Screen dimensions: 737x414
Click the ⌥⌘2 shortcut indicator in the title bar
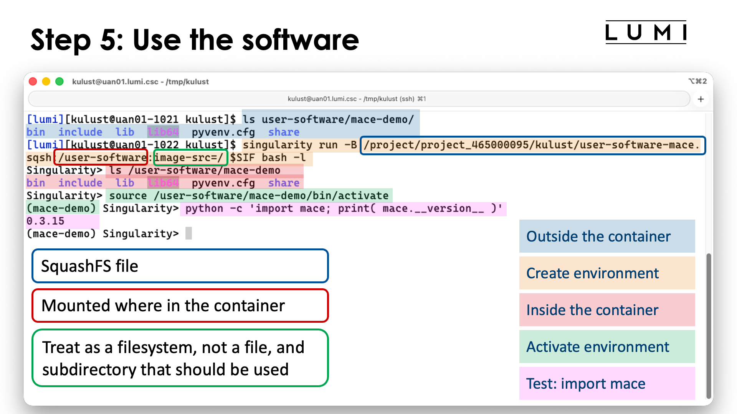click(698, 81)
